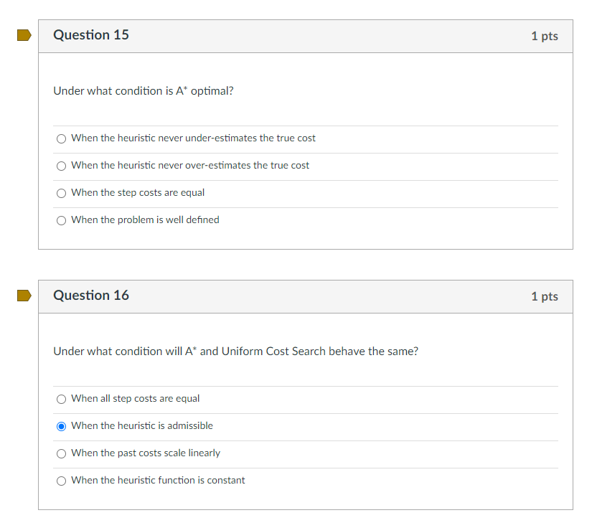Click the 'When all step costs are equal' label
Screen dimensions: 592x528
coord(135,399)
